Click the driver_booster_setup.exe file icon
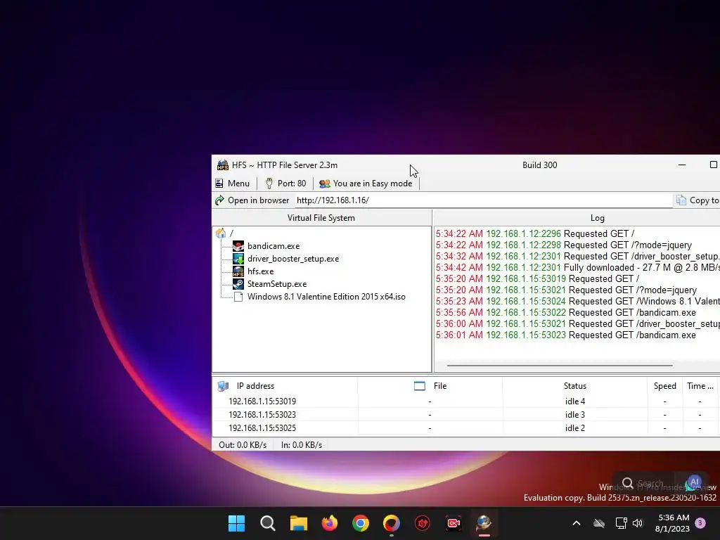Viewport: 720px width, 540px height. coord(238,259)
